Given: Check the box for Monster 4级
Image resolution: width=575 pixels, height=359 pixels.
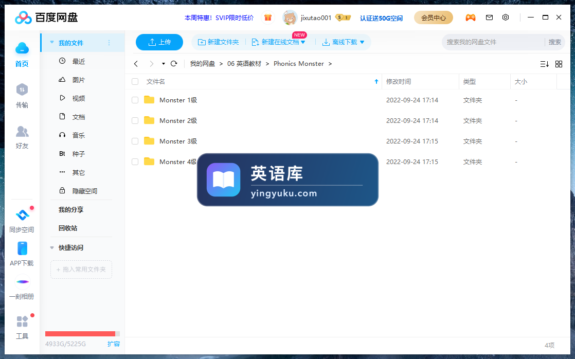Looking at the screenshot, I should coord(135,161).
